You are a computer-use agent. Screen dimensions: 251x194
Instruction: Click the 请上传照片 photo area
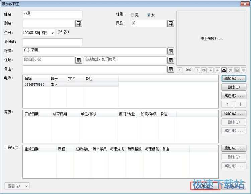tap(211, 38)
